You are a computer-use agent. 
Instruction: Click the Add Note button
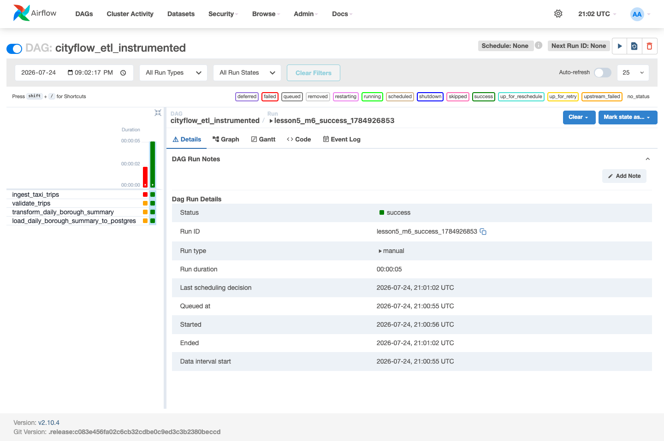(624, 176)
